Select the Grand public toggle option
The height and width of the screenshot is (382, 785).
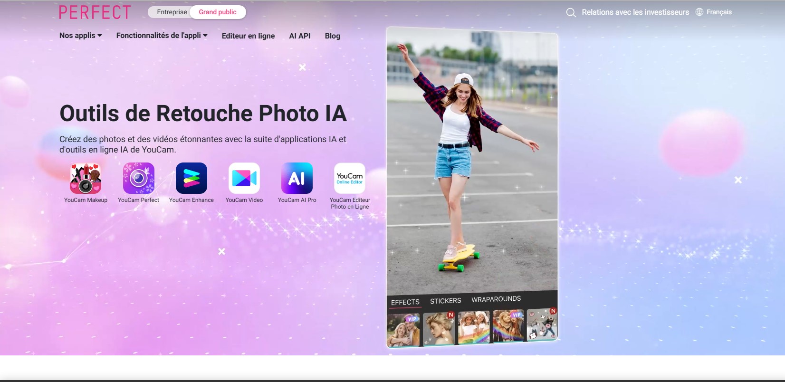point(217,12)
